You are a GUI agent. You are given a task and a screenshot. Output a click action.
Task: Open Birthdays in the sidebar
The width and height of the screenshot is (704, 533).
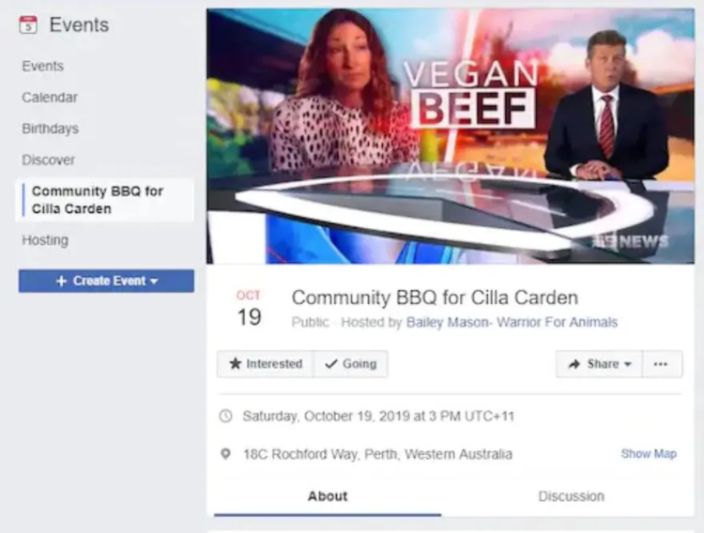[51, 129]
